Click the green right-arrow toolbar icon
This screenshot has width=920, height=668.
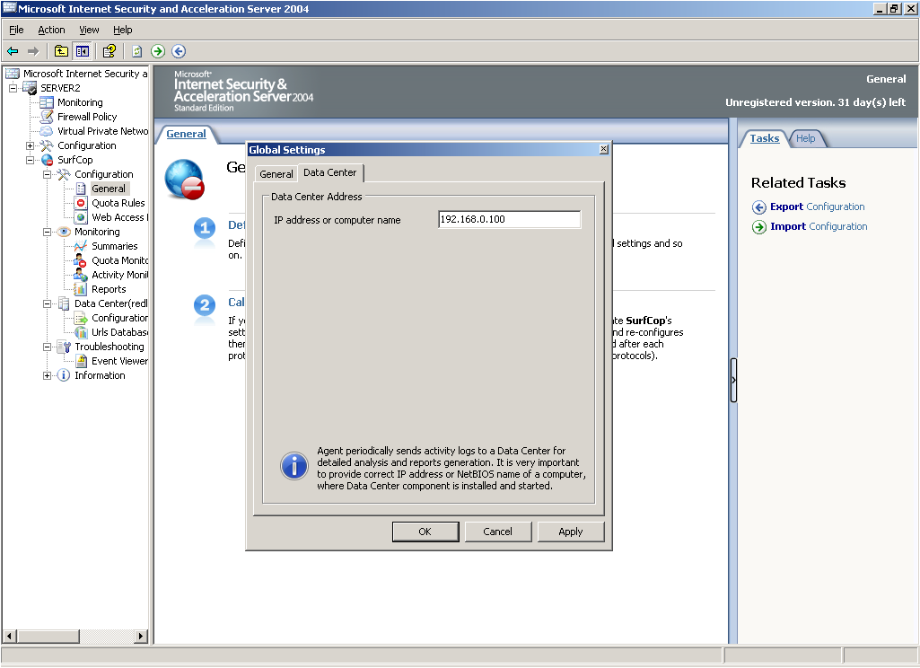[158, 51]
